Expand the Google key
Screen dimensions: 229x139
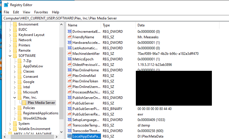click(x=15, y=82)
